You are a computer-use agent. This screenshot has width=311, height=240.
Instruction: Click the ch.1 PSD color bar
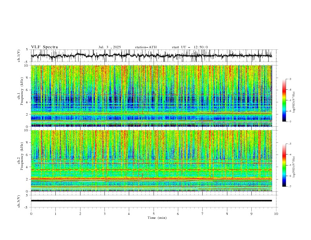[x=284, y=100]
